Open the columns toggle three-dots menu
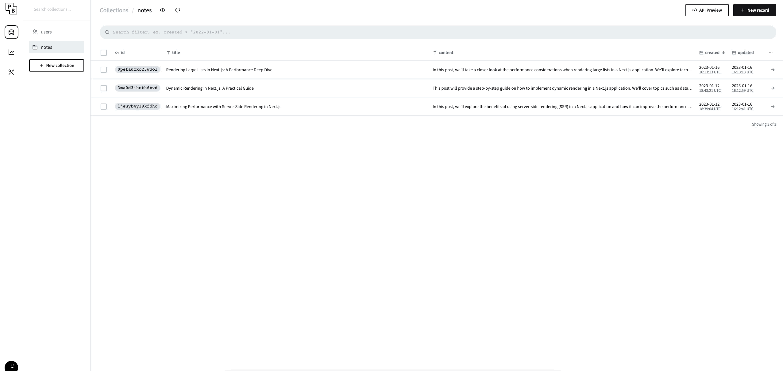 click(771, 53)
